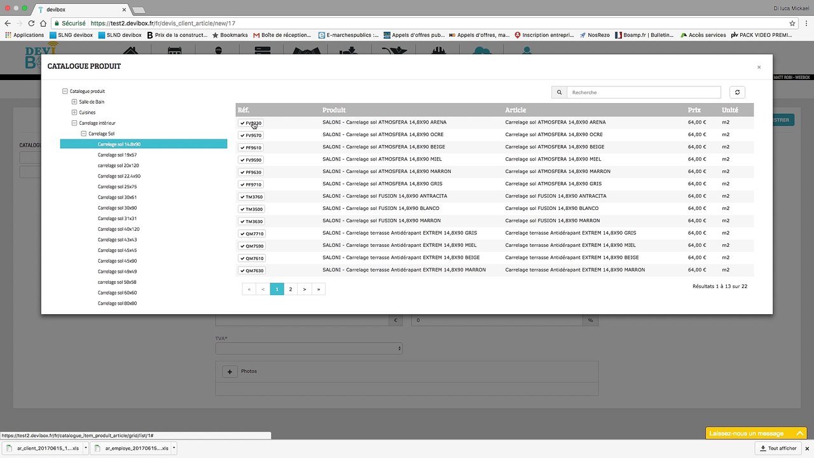Sort by the Produit column header
The image size is (814, 458).
[x=334, y=110]
